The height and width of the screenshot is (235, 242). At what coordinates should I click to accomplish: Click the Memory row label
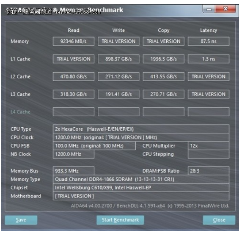19,41
